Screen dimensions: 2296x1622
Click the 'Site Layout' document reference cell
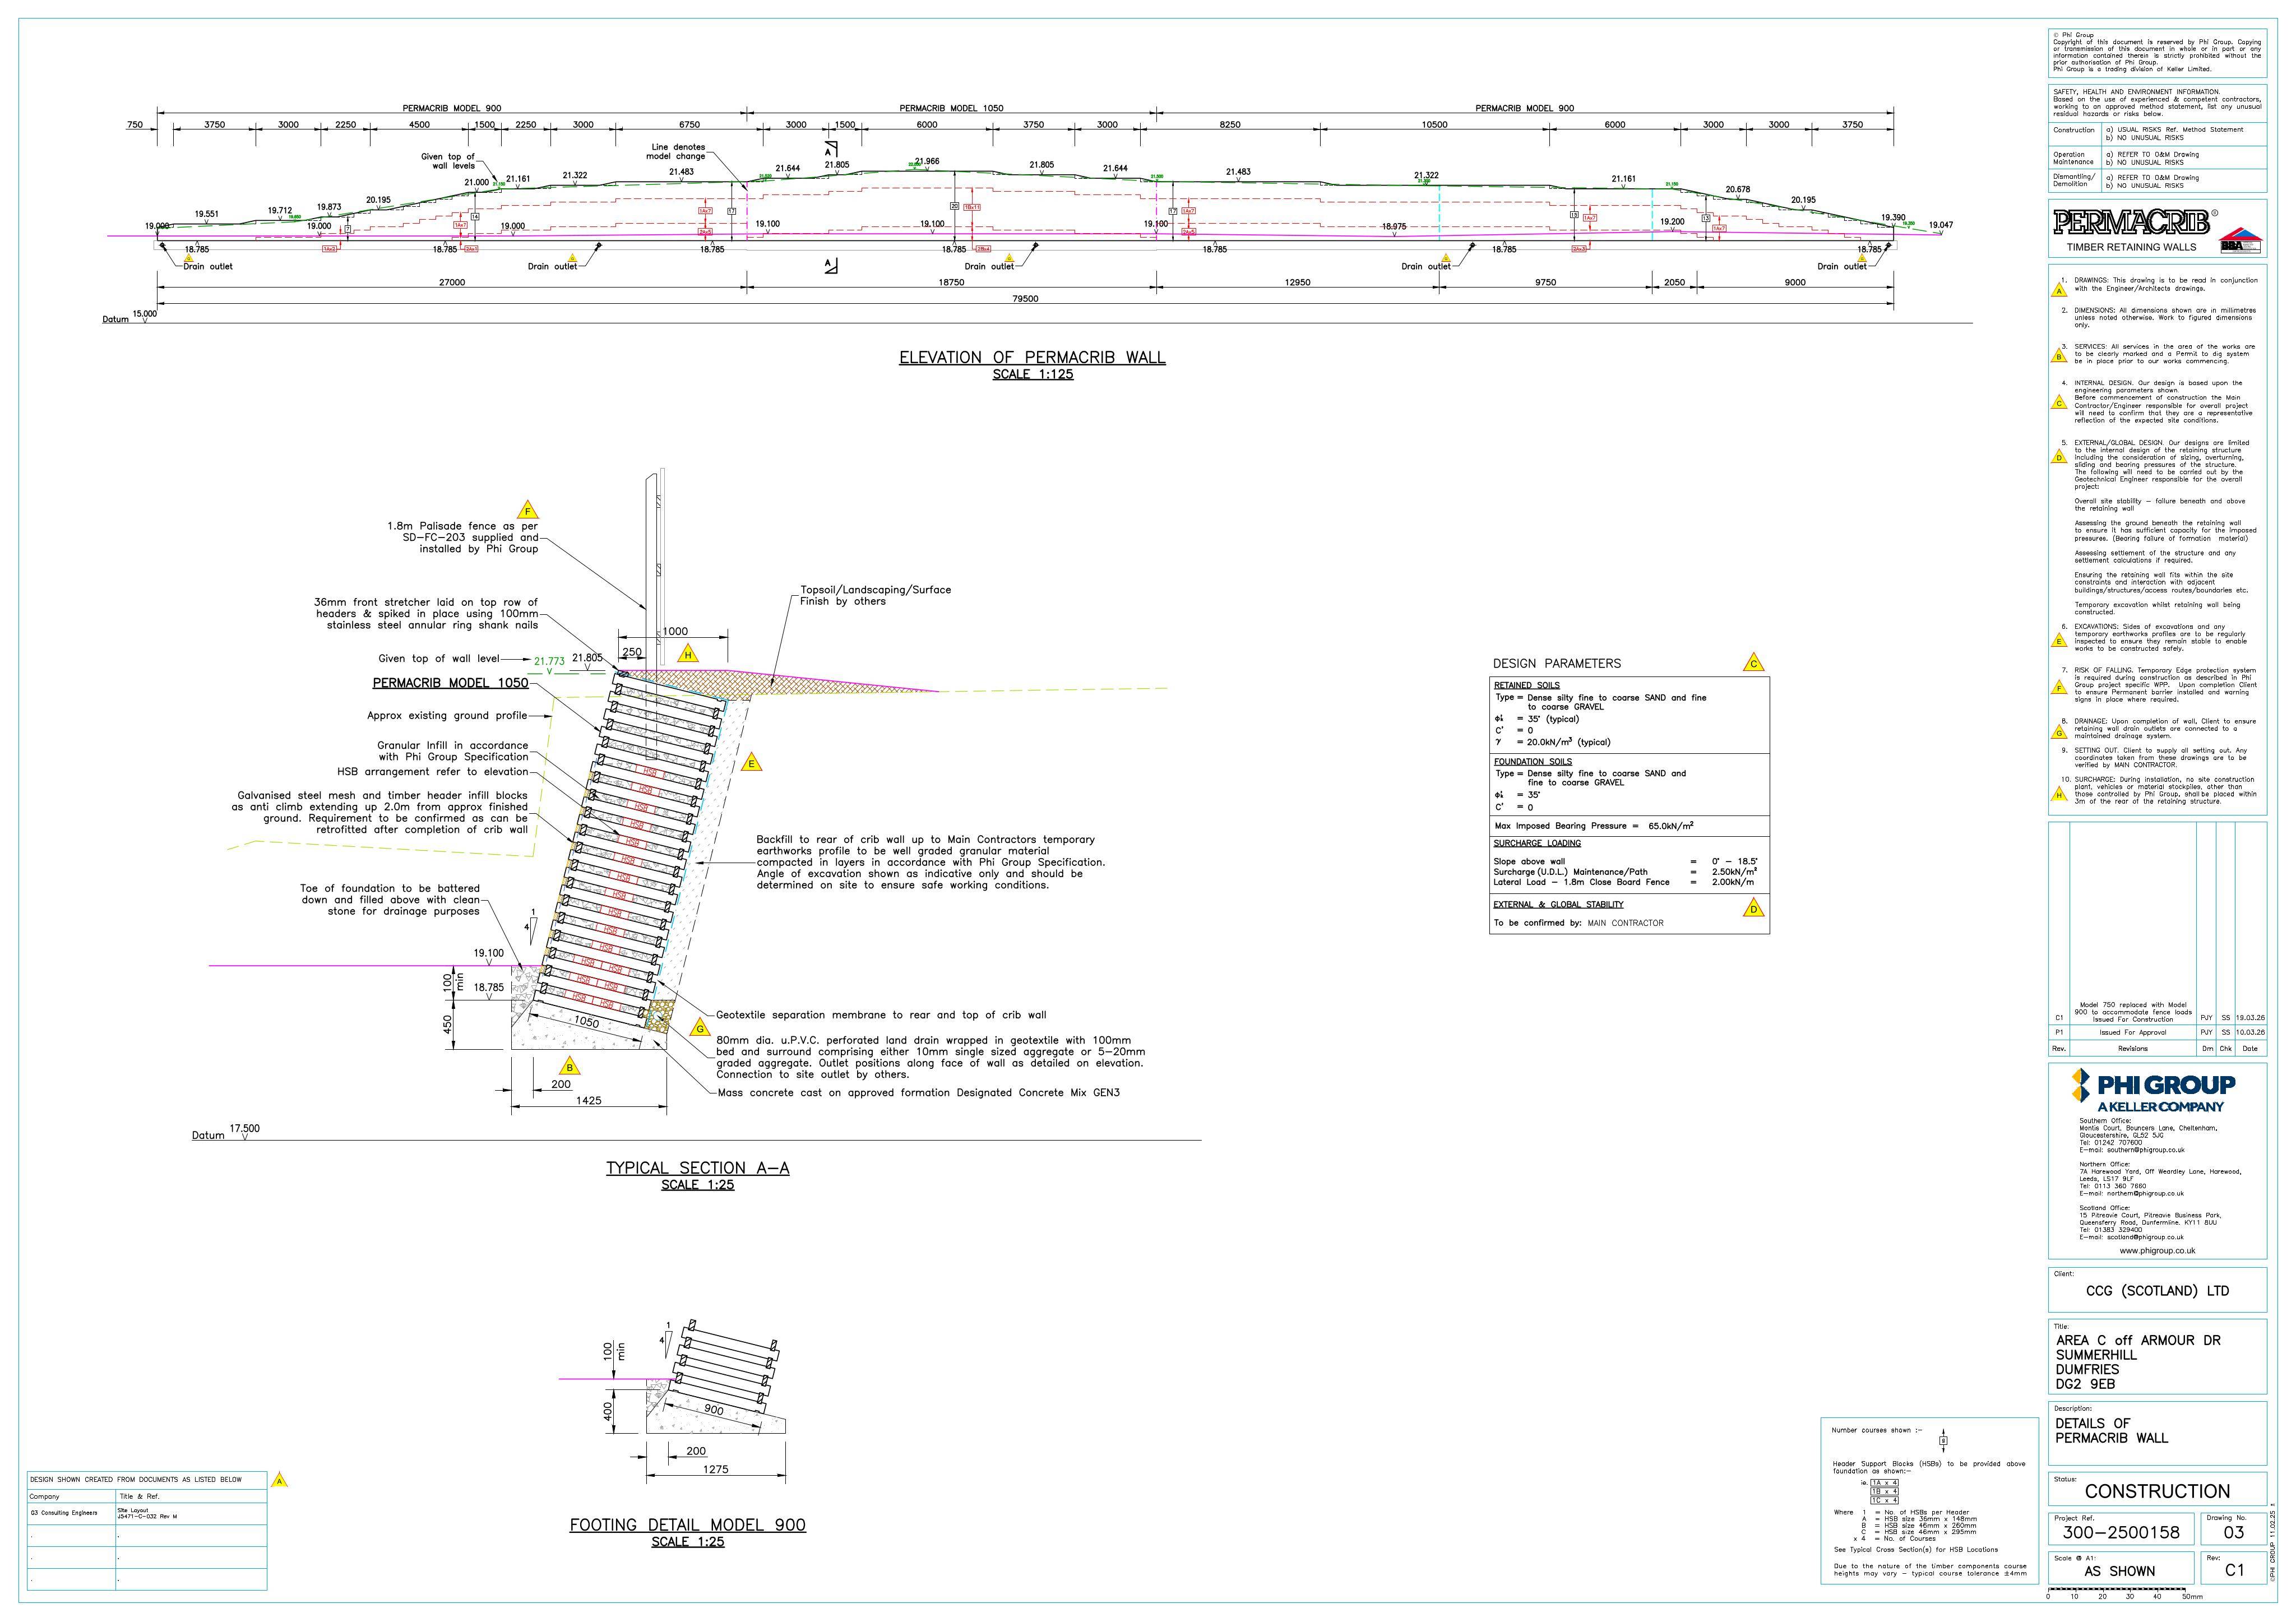coord(191,1513)
